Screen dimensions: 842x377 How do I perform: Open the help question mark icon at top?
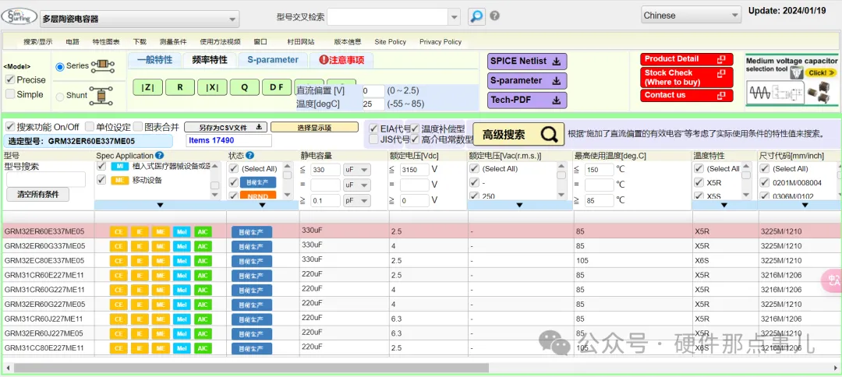point(494,16)
